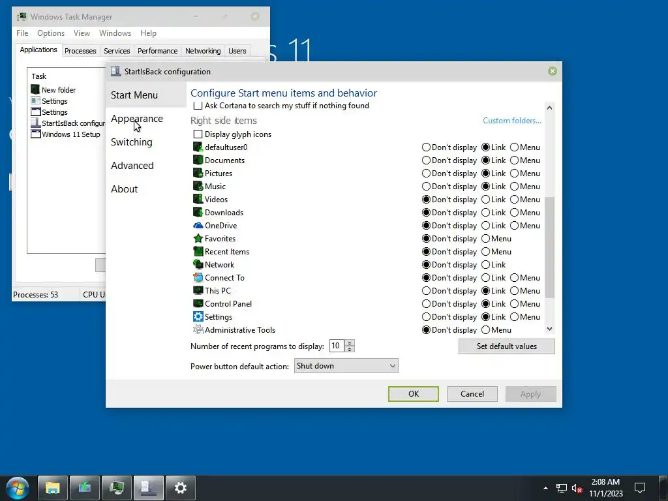Click the Downloads folder icon
668x501 pixels.
[x=198, y=212]
